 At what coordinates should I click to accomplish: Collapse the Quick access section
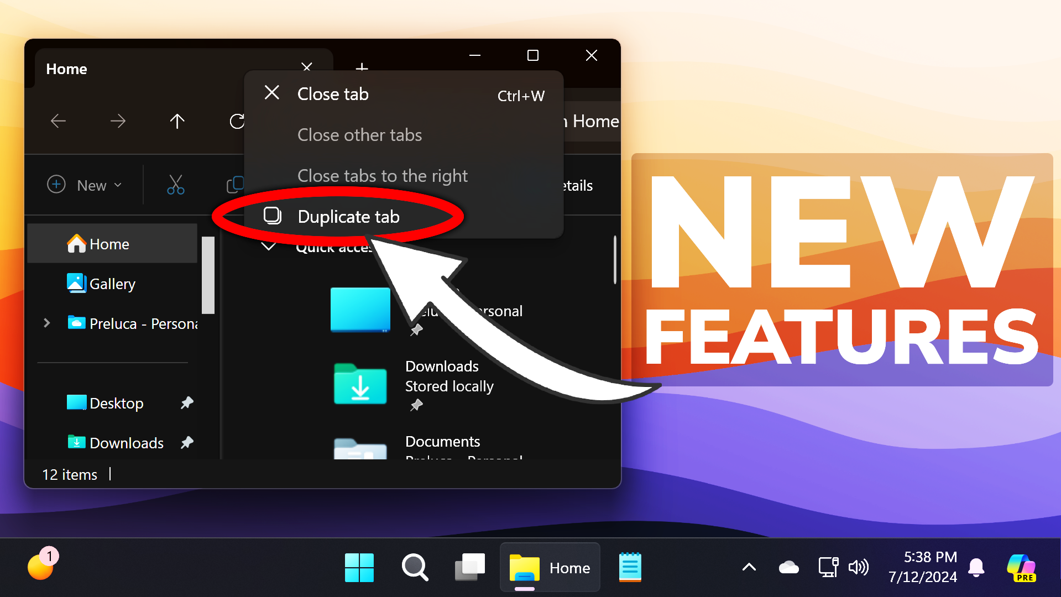268,247
